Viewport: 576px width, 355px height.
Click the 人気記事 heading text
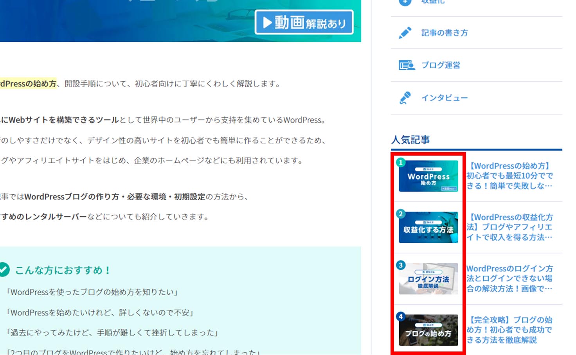tap(410, 140)
